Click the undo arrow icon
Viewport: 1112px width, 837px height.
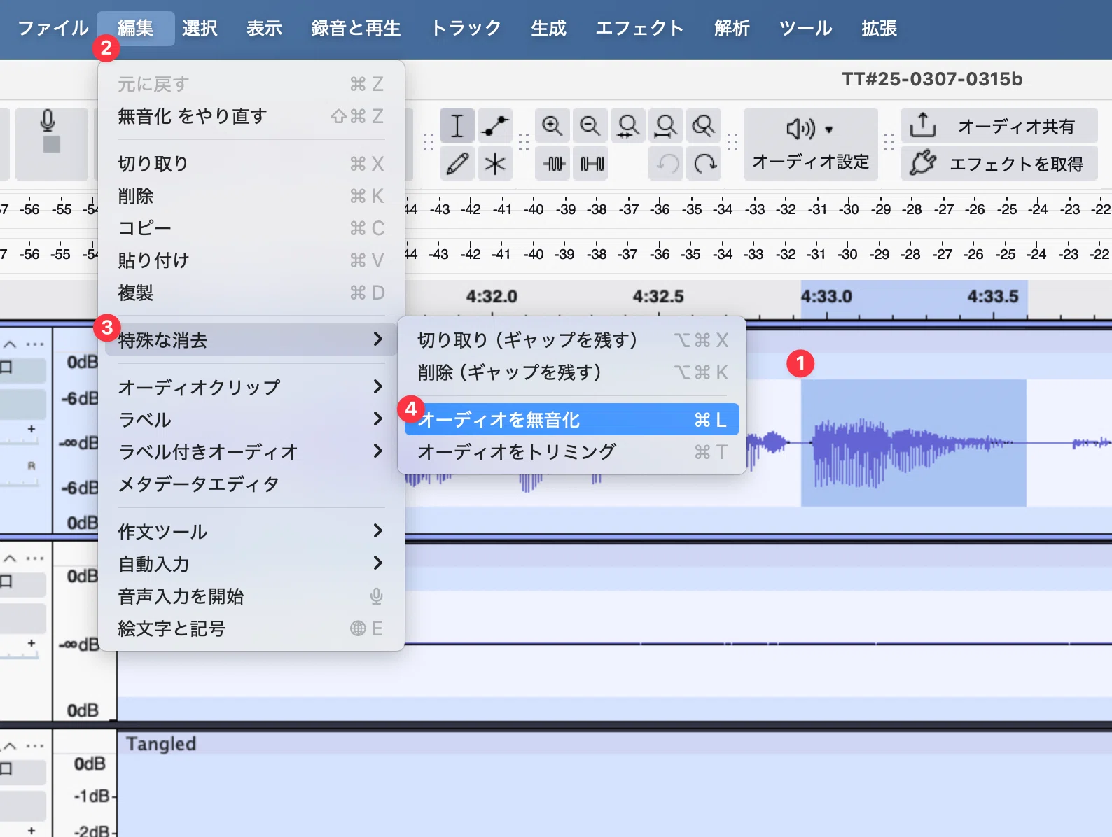click(x=666, y=164)
